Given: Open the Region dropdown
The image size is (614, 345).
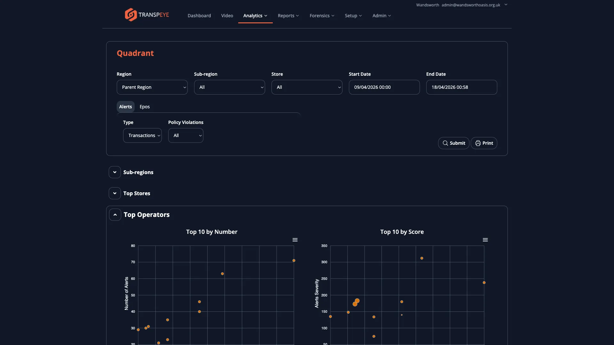Looking at the screenshot, I should coord(152,87).
